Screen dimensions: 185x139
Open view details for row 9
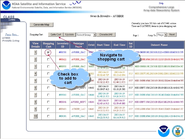(x=35, y=109)
